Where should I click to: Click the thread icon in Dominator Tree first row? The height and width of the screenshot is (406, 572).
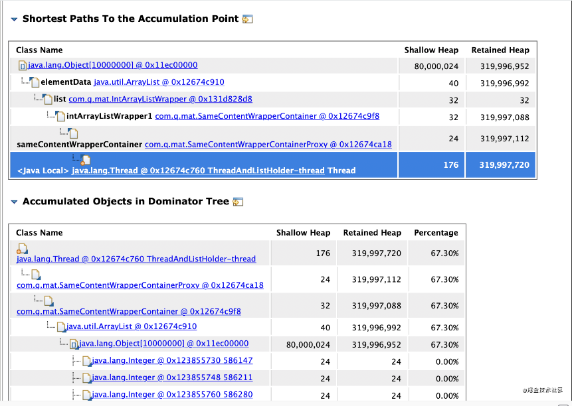pos(22,249)
